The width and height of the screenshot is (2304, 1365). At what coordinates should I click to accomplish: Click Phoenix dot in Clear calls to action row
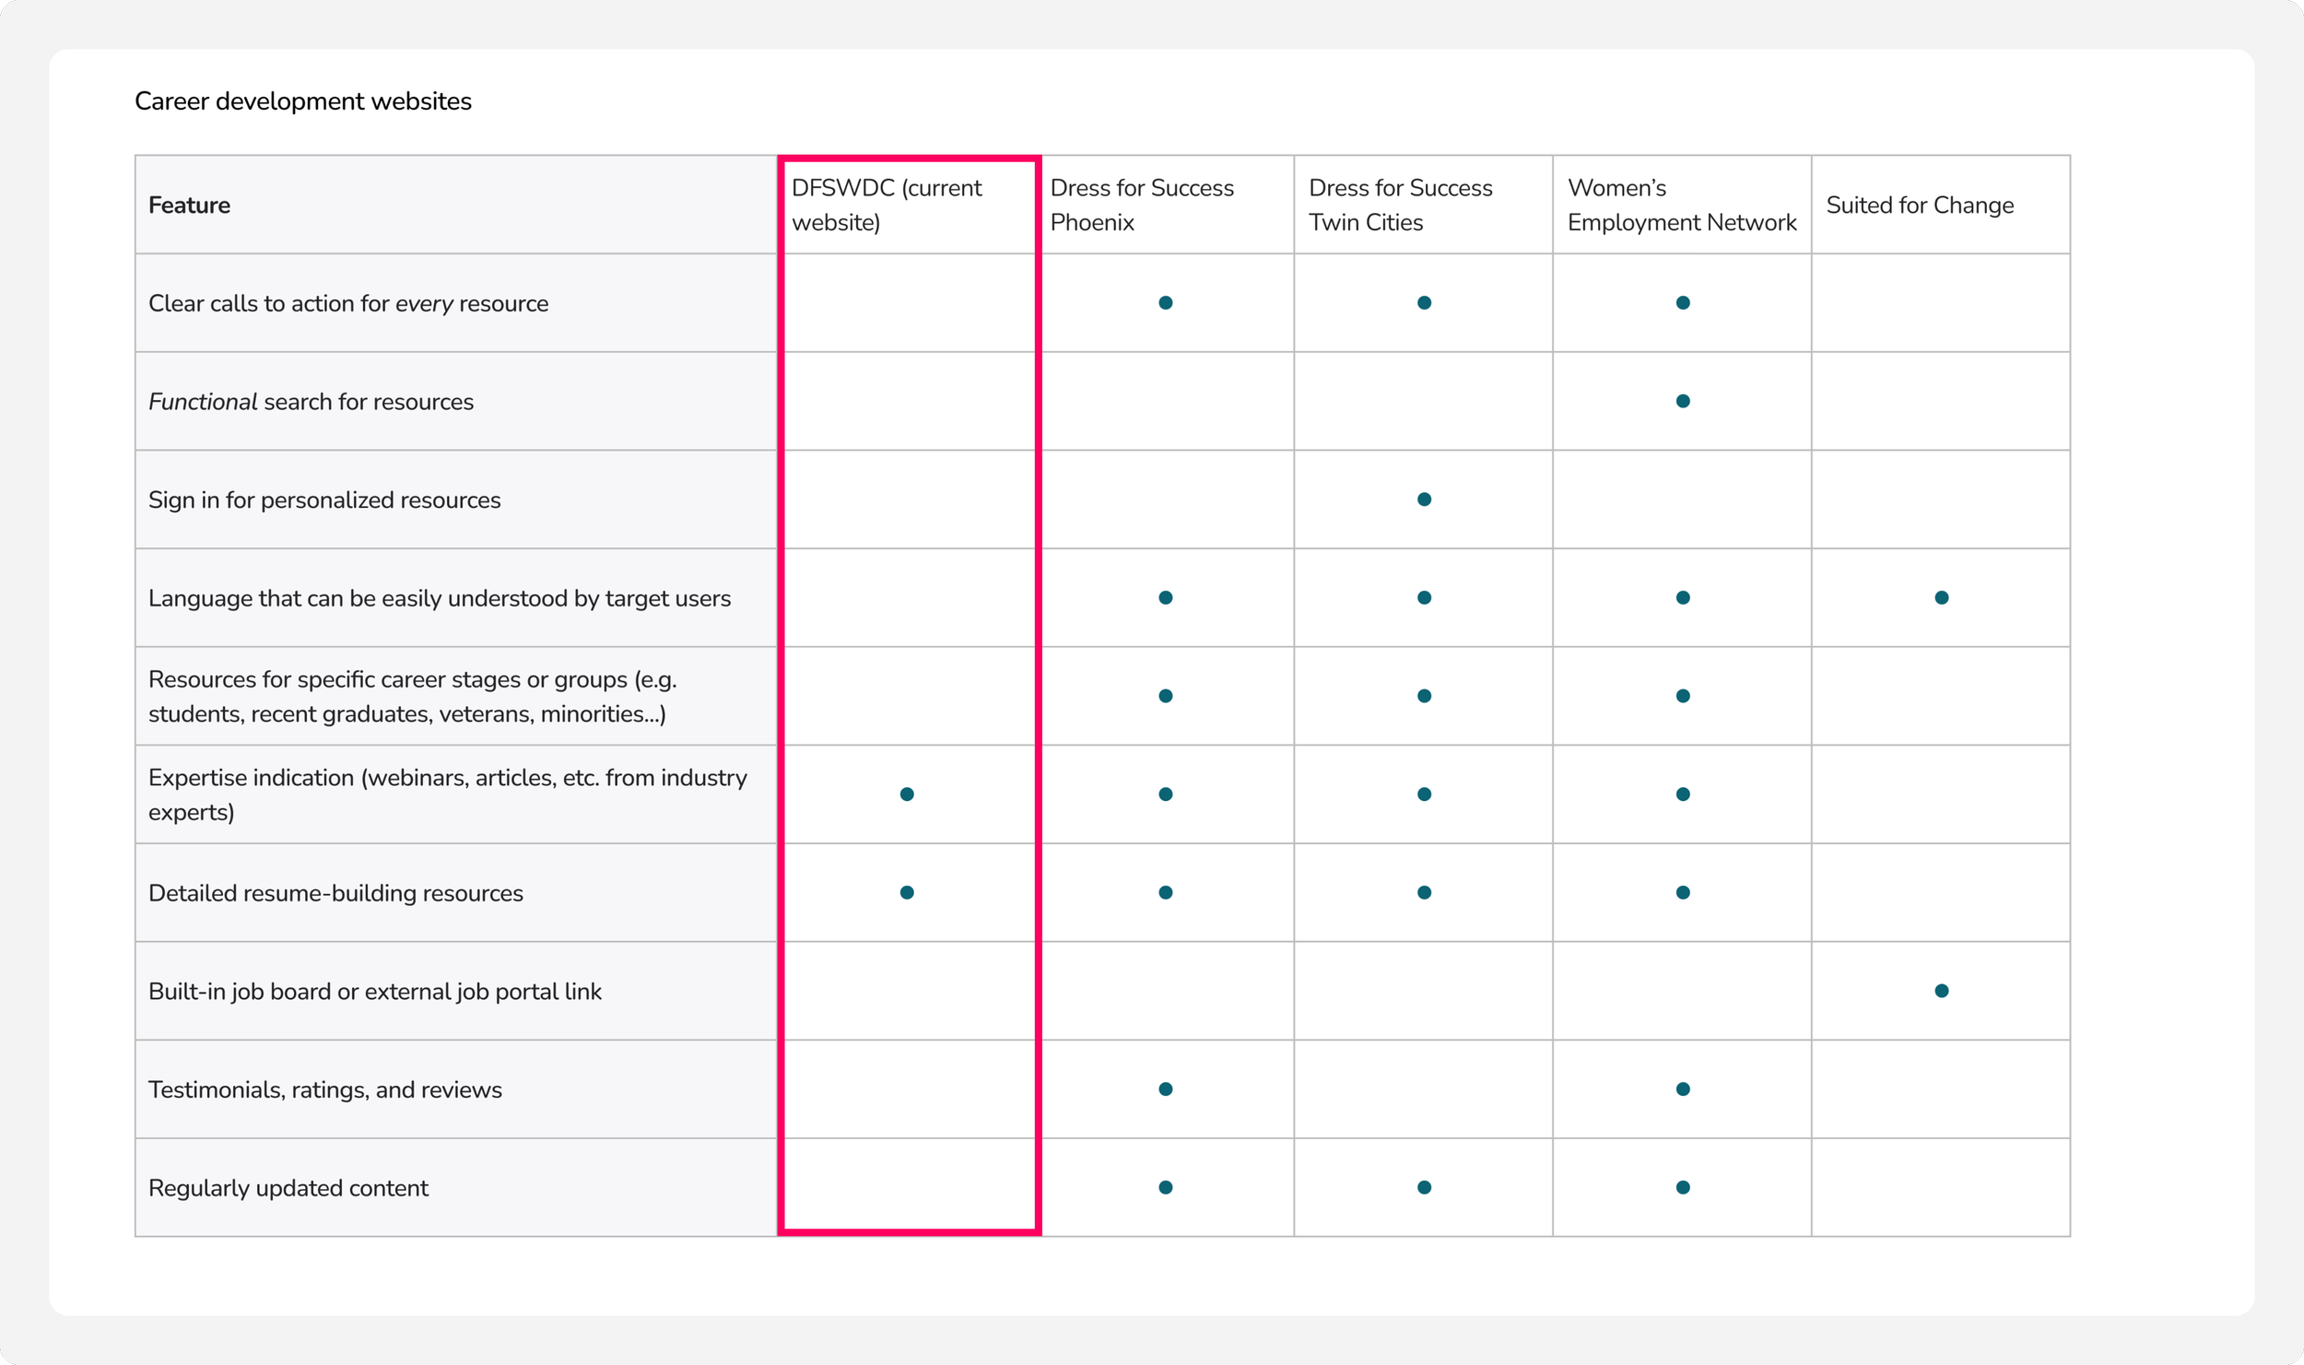[x=1166, y=303]
